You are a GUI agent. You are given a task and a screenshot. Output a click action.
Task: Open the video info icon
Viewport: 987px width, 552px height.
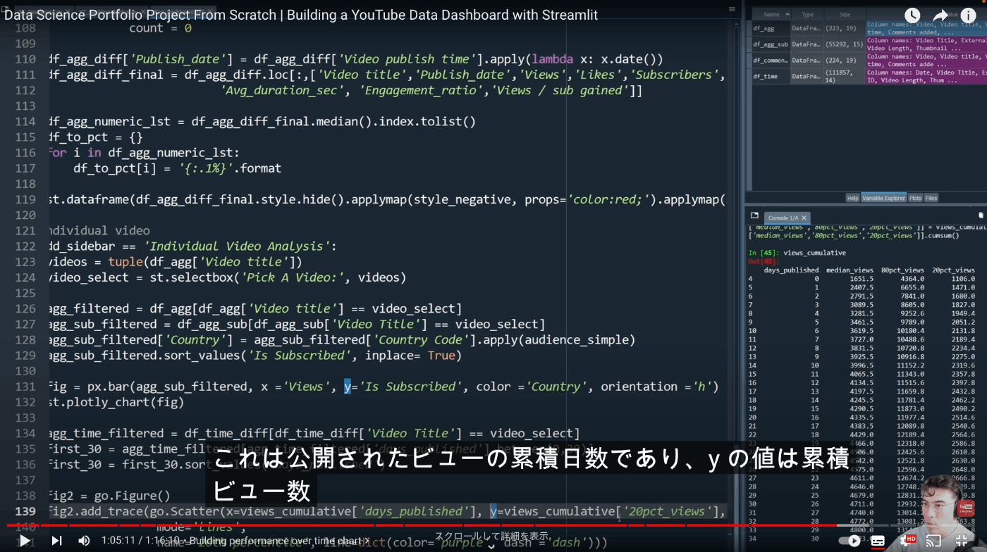pyautogui.click(x=969, y=15)
